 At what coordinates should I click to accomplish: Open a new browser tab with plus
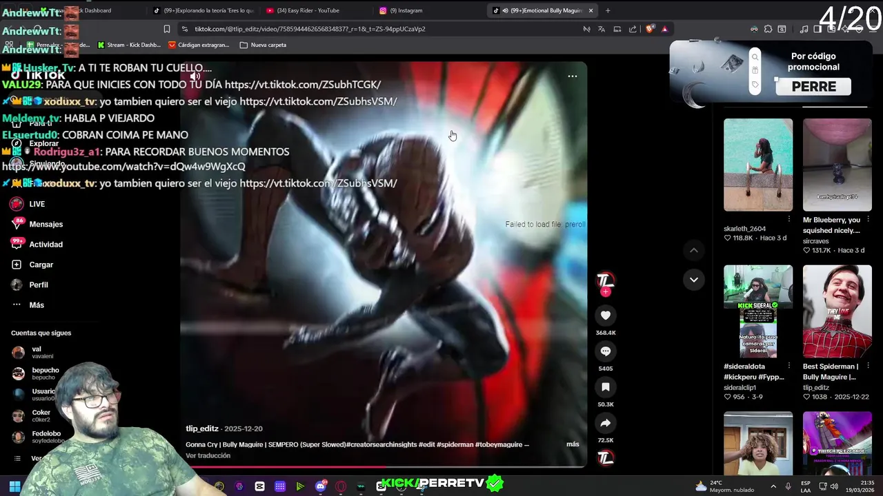pyautogui.click(x=608, y=10)
